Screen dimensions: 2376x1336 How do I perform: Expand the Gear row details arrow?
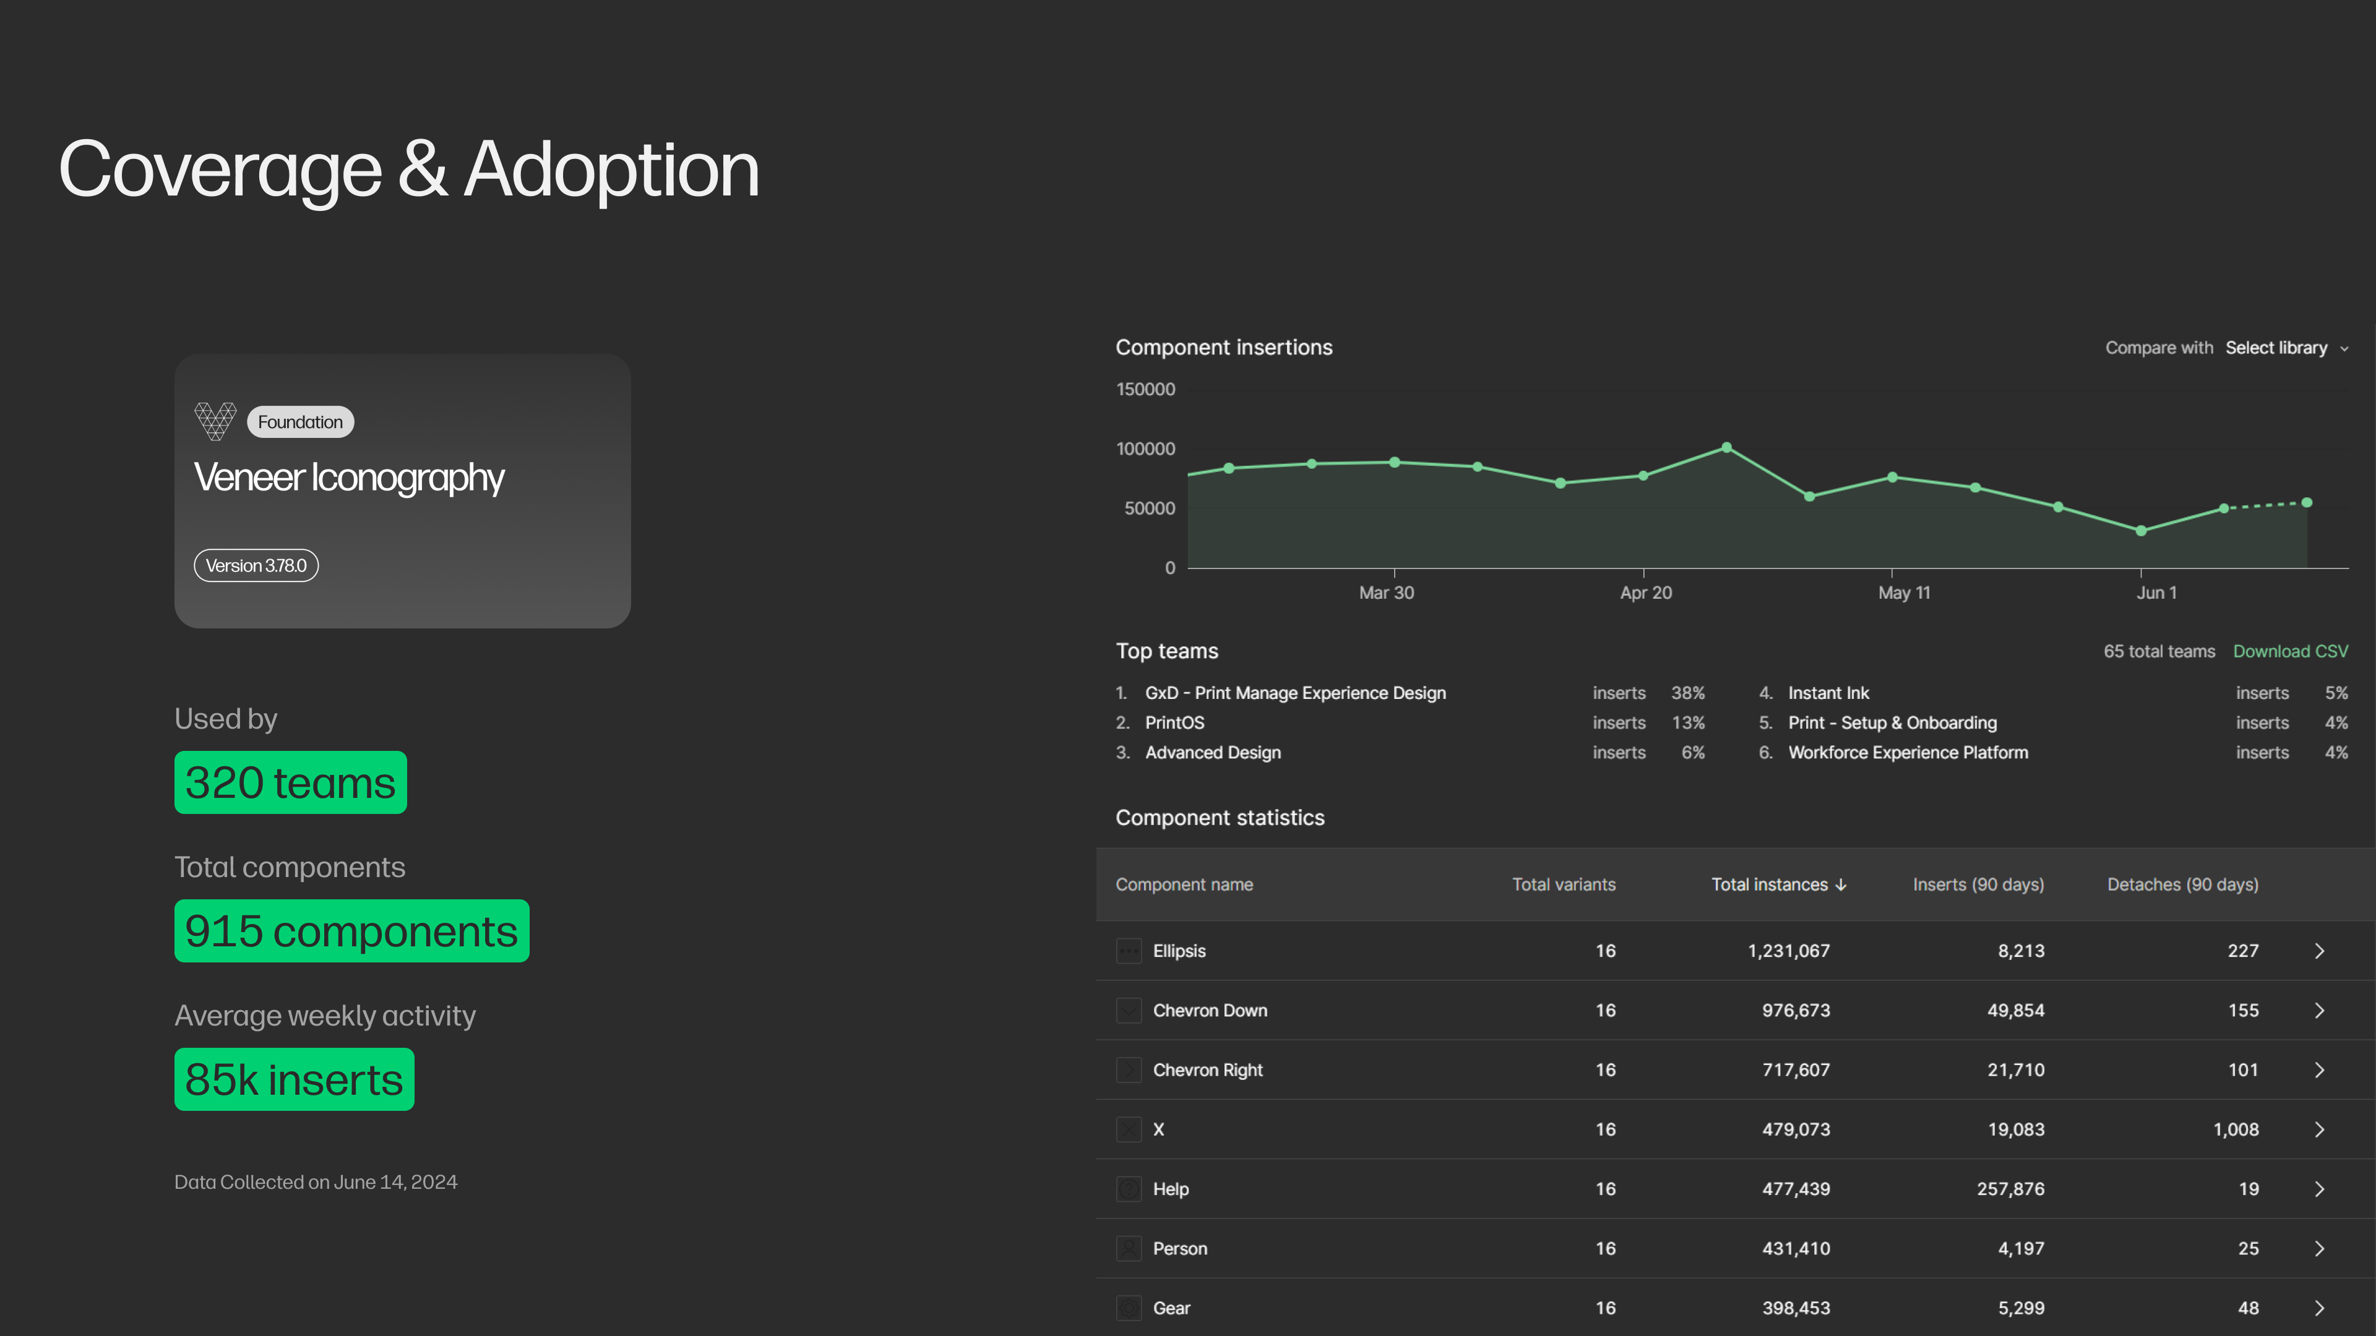click(2319, 1308)
